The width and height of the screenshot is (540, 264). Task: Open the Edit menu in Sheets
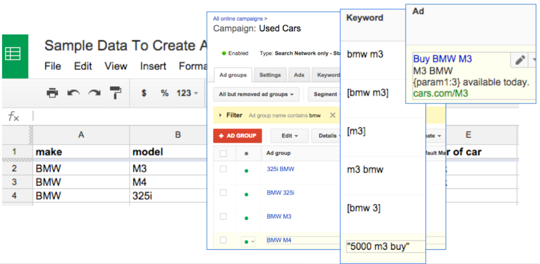click(83, 66)
